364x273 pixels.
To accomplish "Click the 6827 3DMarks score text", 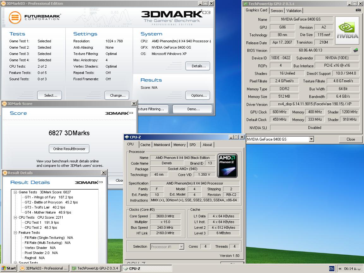I will 69,133.
